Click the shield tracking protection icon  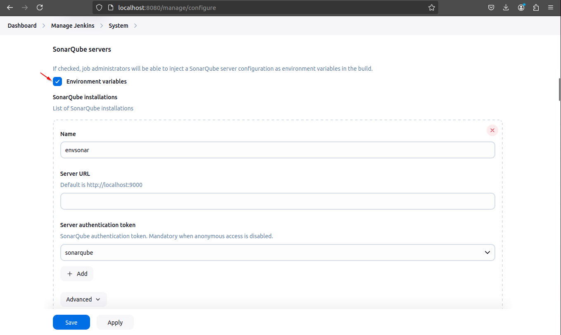[99, 7]
